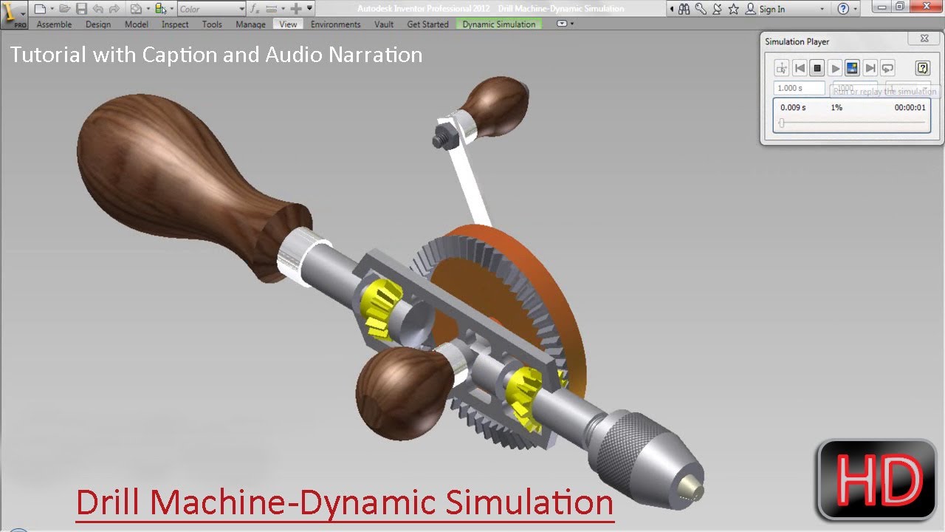Switch to the Manage tab
The width and height of the screenshot is (945, 532).
click(250, 24)
